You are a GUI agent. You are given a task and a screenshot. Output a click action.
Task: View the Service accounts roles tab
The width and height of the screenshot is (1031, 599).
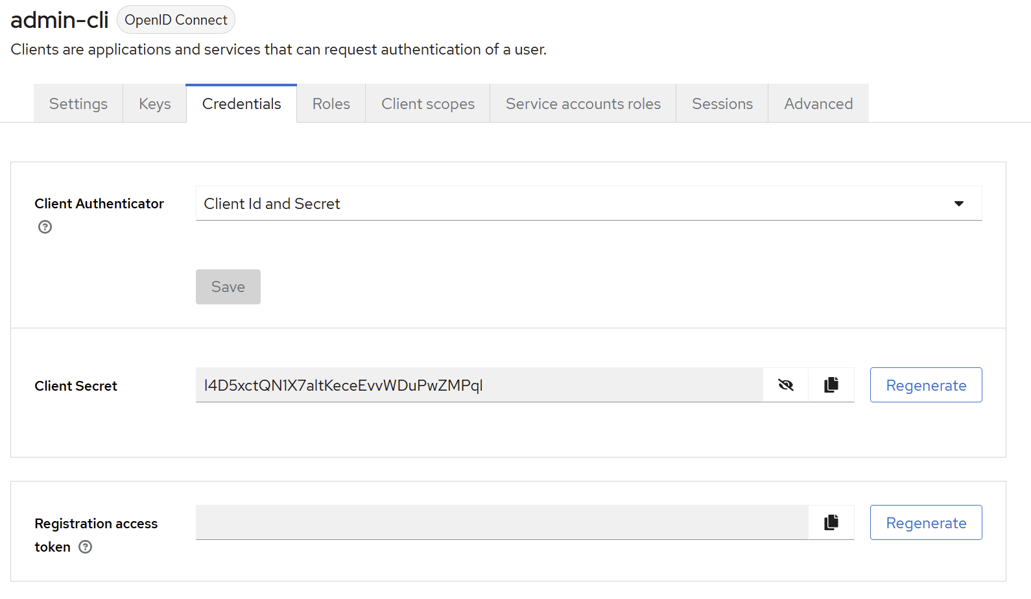coord(583,104)
